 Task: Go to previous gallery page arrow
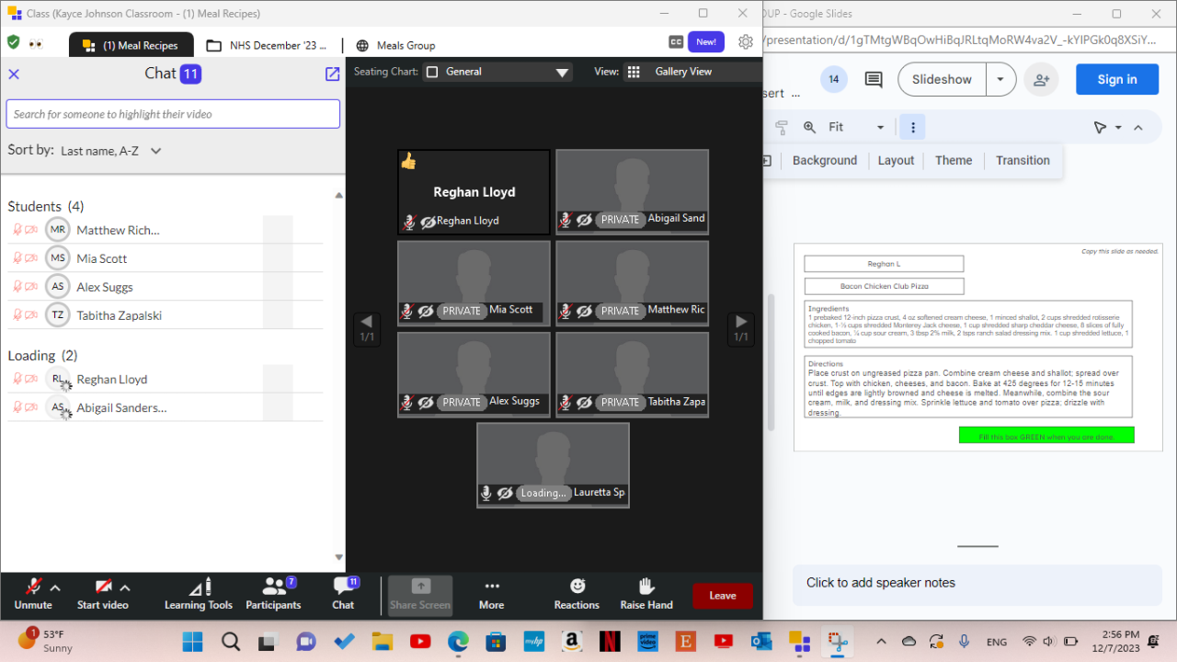(x=366, y=328)
